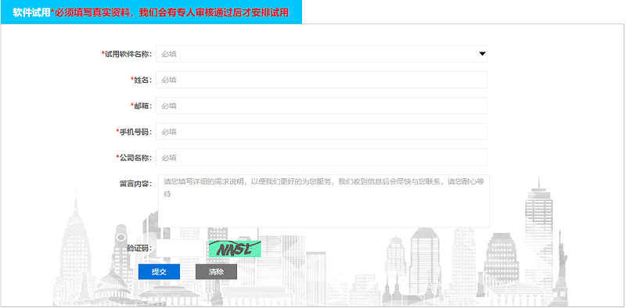Click into the 手机号码 field

tap(322, 131)
